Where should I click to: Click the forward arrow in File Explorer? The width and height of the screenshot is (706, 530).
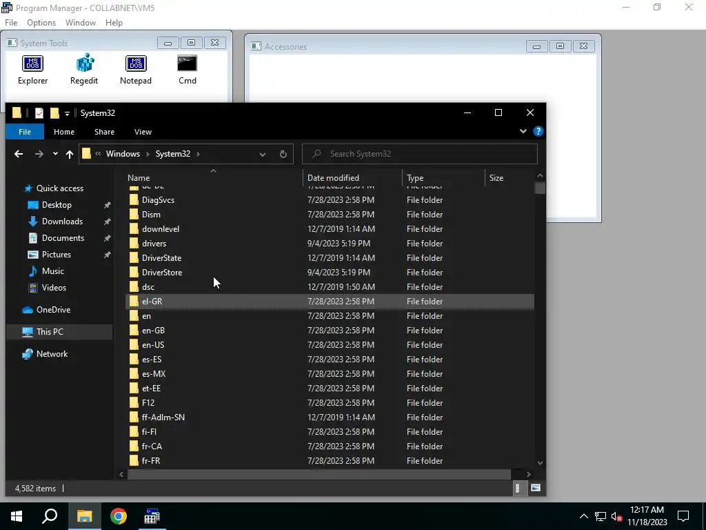[39, 154]
